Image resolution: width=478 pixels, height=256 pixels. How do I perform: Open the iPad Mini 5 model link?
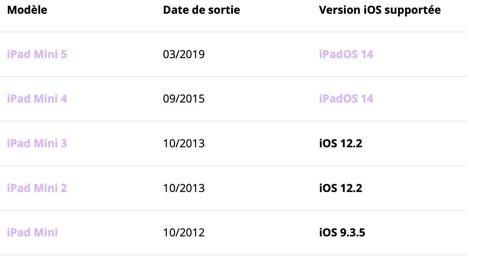click(37, 54)
